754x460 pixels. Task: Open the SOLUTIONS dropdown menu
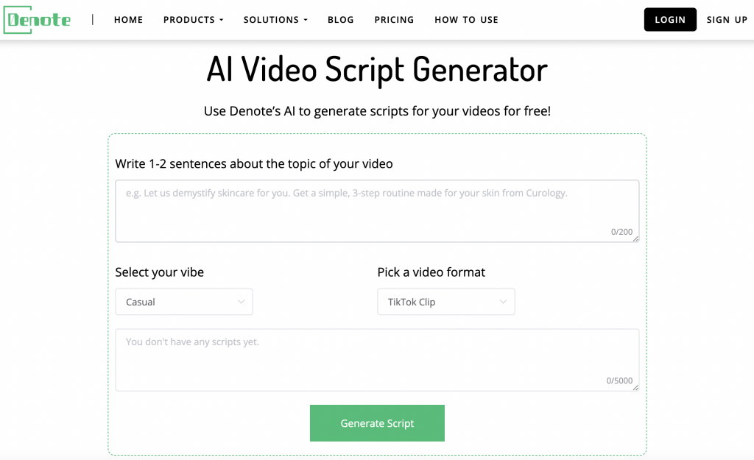pos(275,20)
